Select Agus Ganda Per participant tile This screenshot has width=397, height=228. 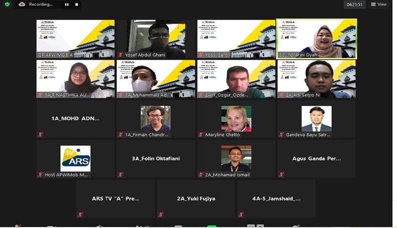pos(317,158)
